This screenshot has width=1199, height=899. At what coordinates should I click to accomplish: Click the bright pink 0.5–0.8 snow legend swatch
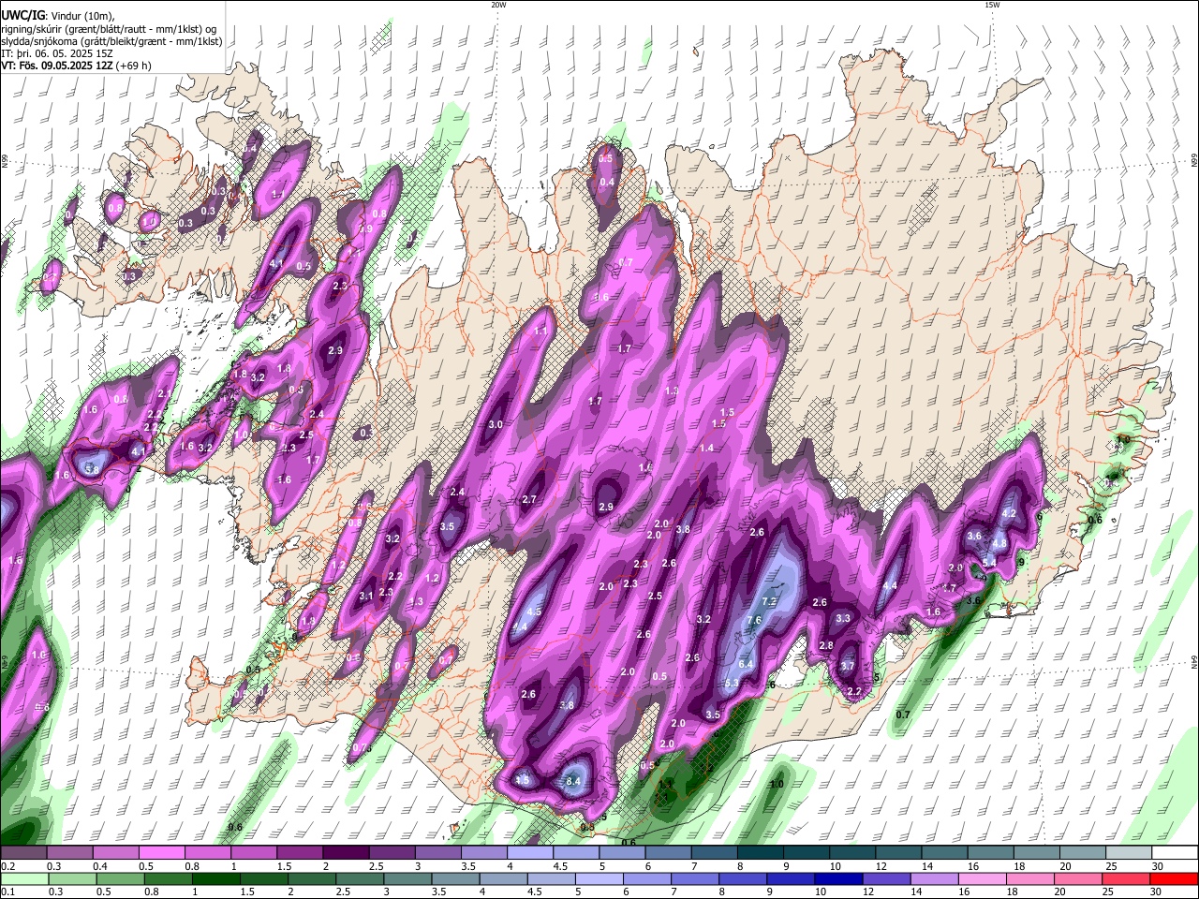click(x=161, y=853)
